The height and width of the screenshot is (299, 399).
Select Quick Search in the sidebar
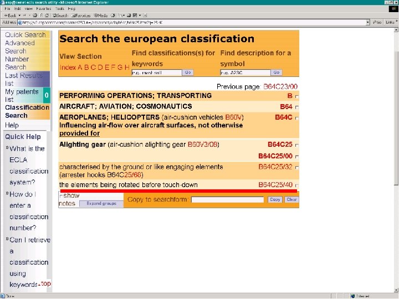click(25, 35)
